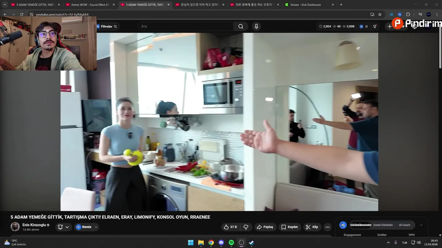Click the vidIQ logo in the side panel
This screenshot has height=248, width=442.
click(343, 225)
